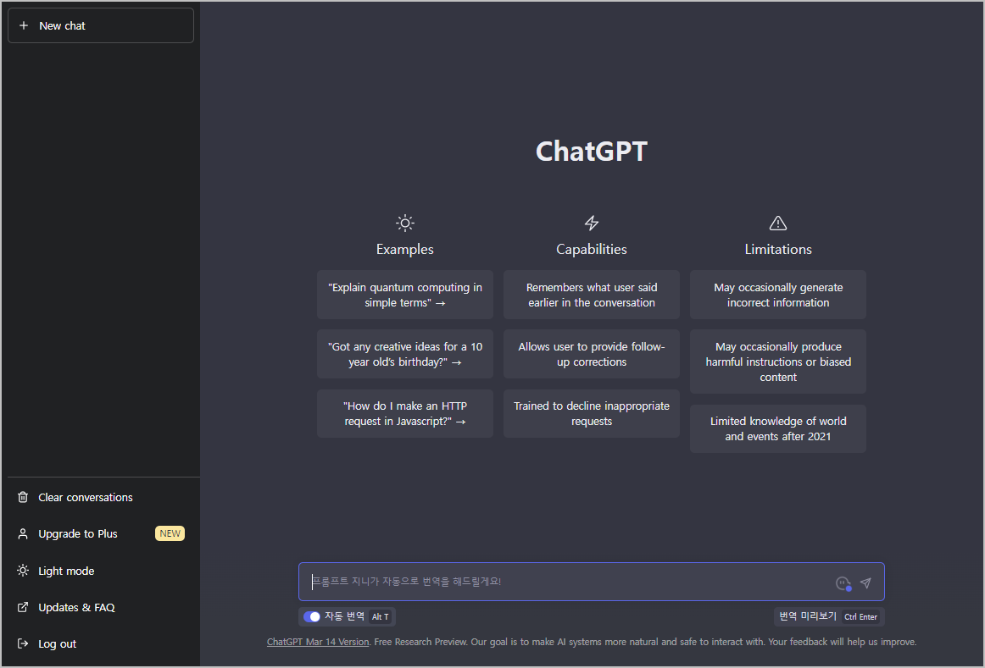Click the HTTP request in Javascript example
The width and height of the screenshot is (985, 668).
[x=404, y=413]
